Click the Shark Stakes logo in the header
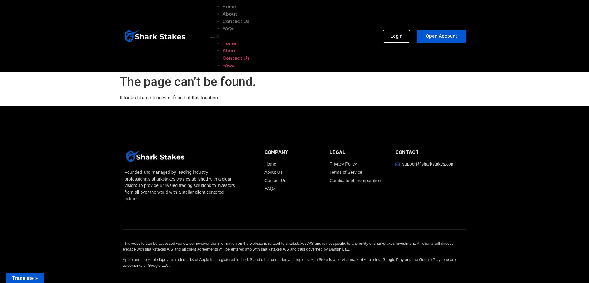The width and height of the screenshot is (589, 283). [155, 36]
